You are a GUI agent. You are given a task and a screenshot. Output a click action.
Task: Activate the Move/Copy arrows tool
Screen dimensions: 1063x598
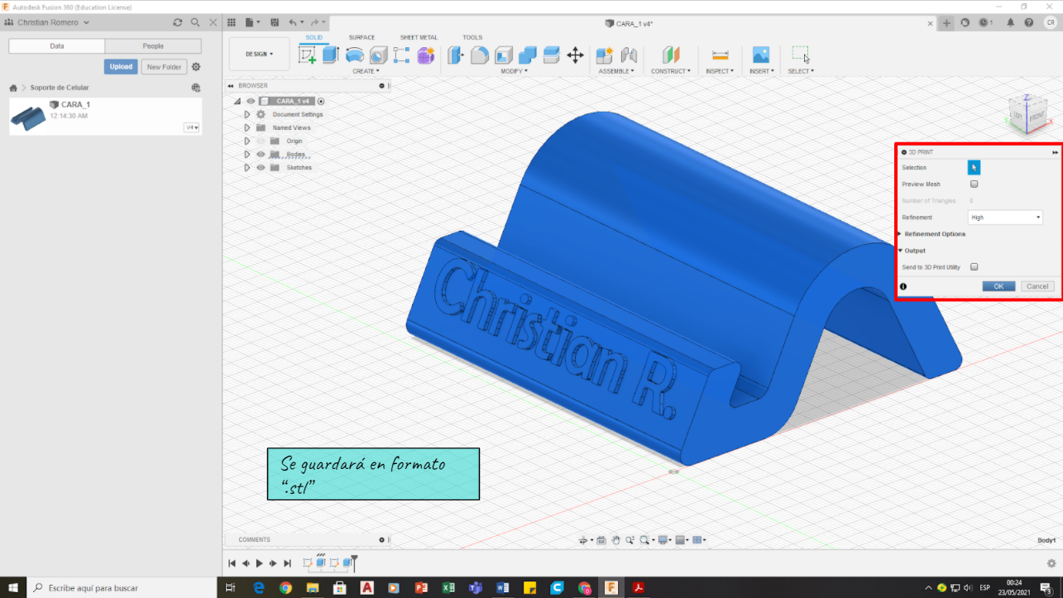coord(575,55)
